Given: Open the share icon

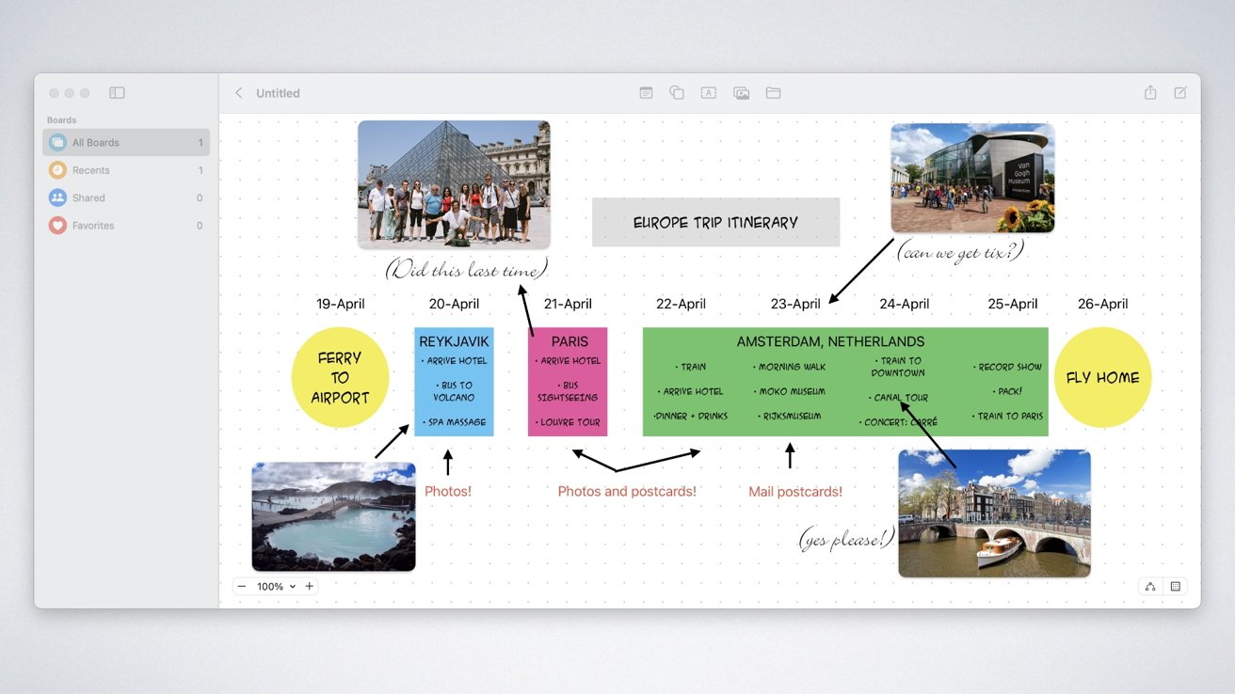Looking at the screenshot, I should (1150, 92).
